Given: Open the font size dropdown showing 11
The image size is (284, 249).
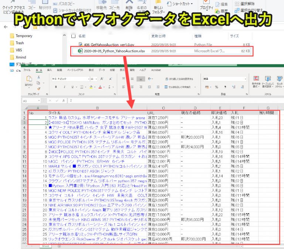Looking at the screenshot, I should click(97, 79).
